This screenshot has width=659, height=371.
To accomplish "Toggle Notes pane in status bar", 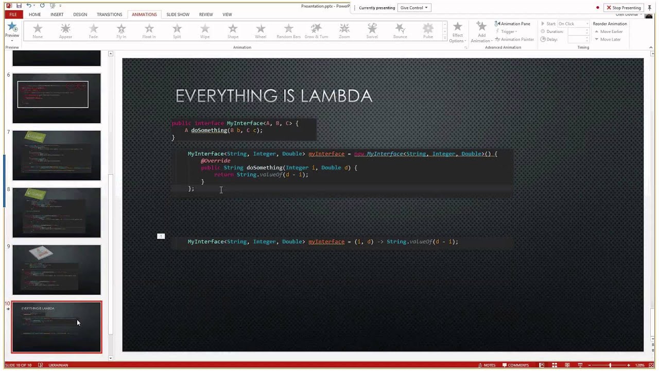I will tap(486, 365).
